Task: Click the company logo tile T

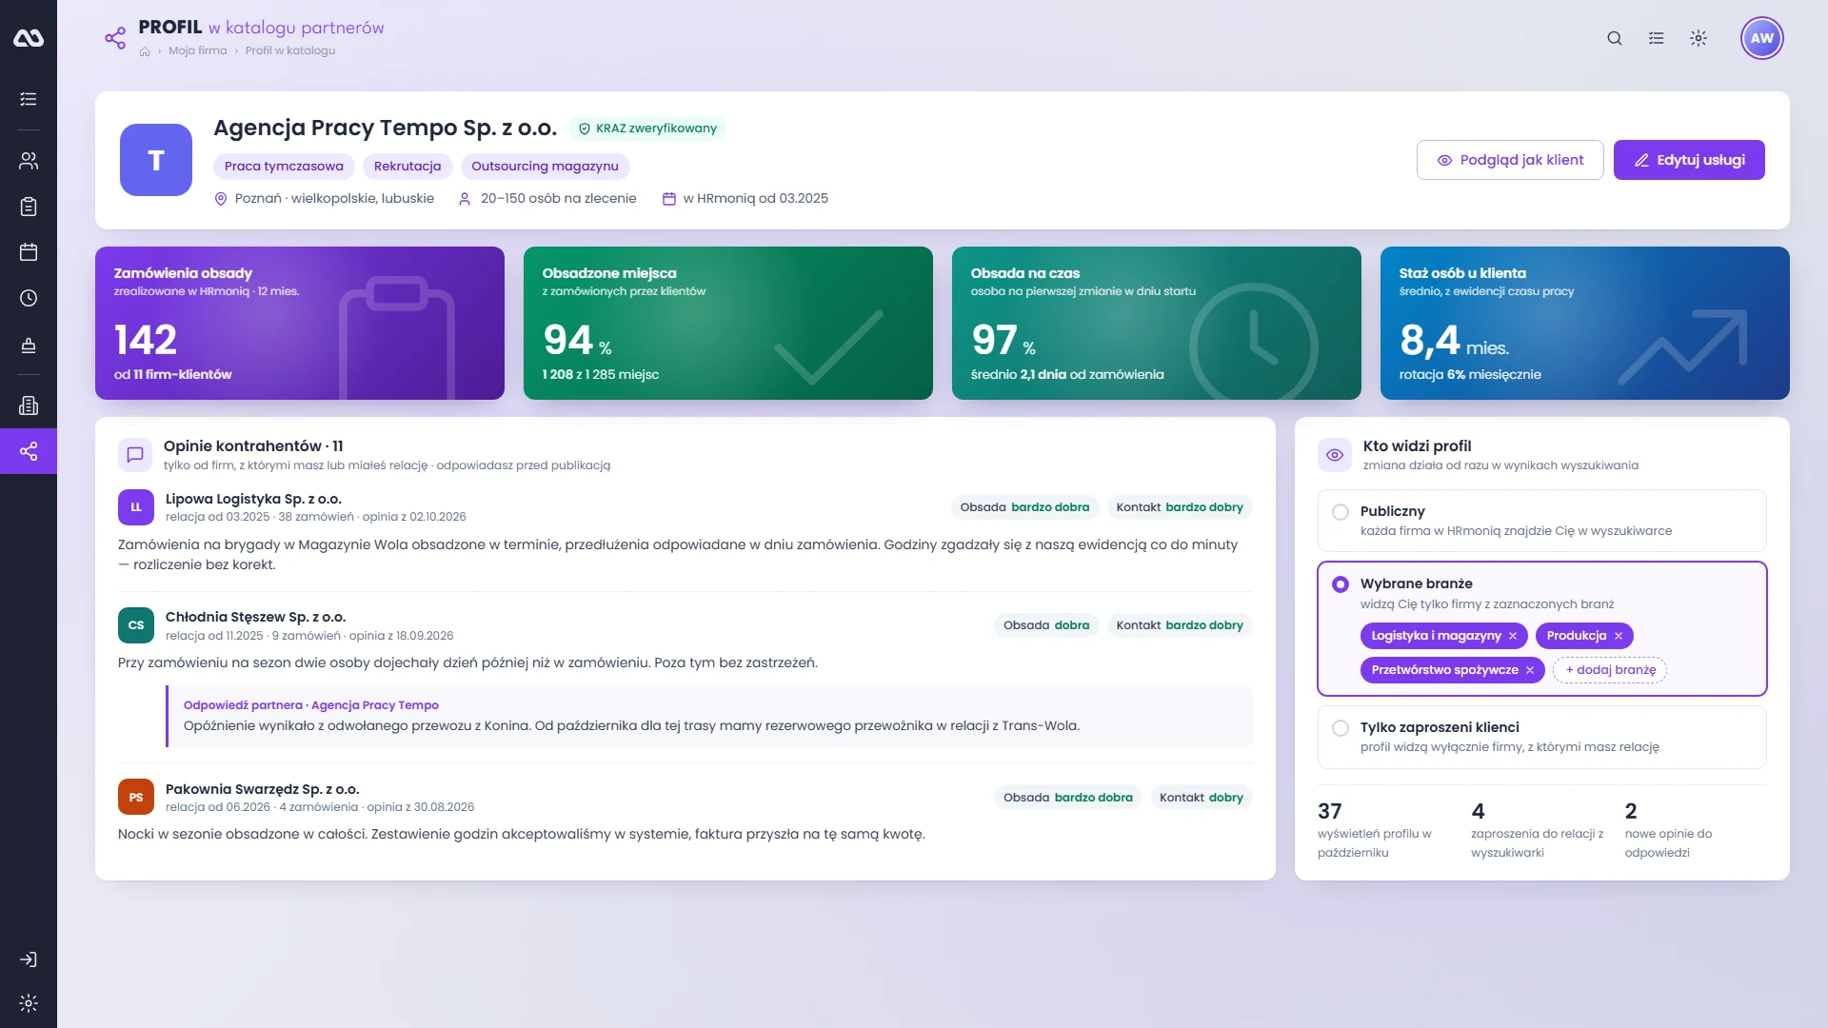Action: pos(156,160)
